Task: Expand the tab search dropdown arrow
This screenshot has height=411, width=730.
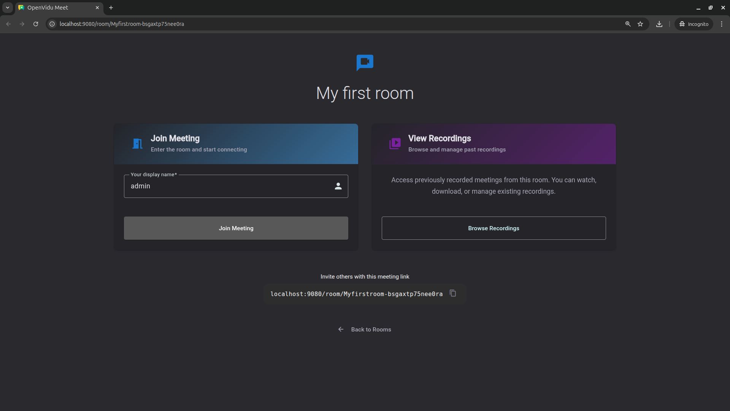Action: [8, 8]
